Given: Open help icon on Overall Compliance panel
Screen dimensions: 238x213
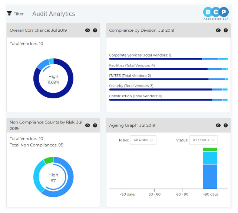Looking at the screenshot, I should click(x=95, y=30).
